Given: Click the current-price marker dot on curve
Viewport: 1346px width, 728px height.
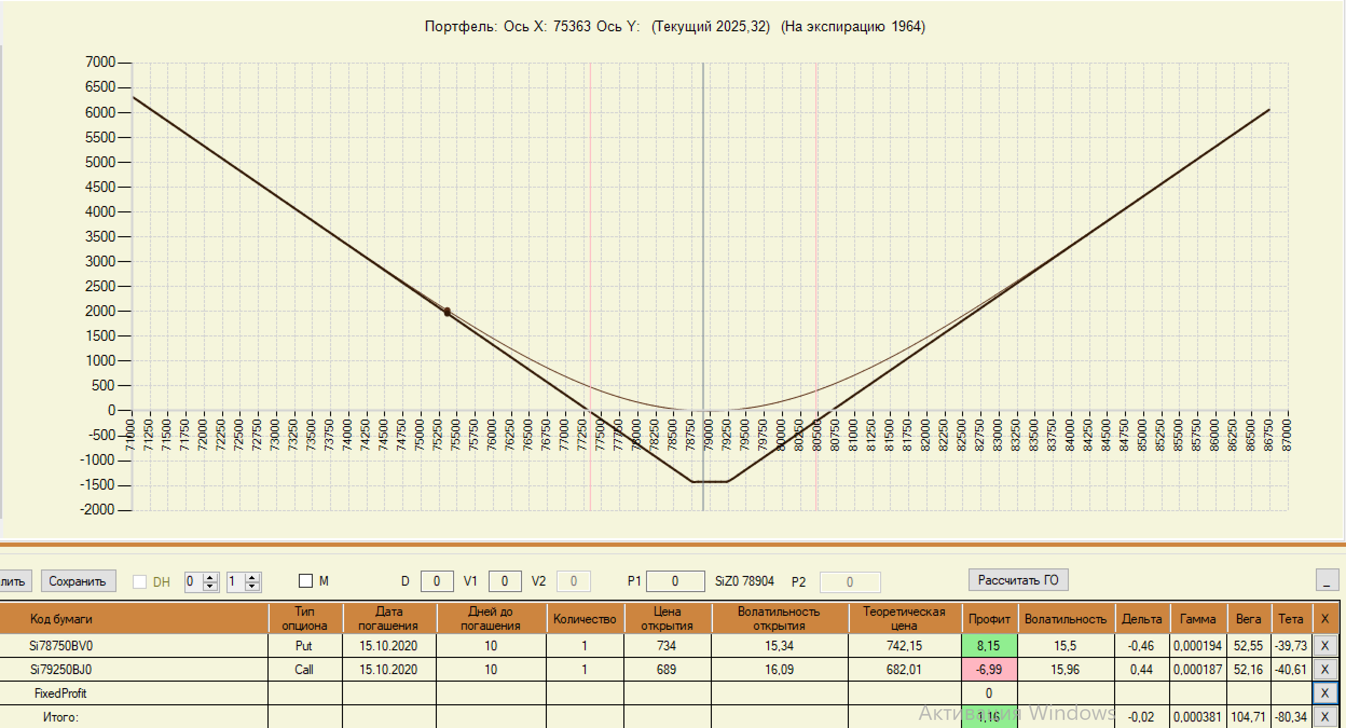Looking at the screenshot, I should 447,312.
